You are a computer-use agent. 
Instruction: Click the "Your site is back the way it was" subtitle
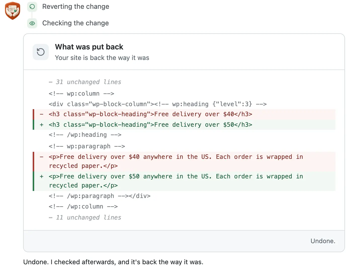pyautogui.click(x=102, y=58)
